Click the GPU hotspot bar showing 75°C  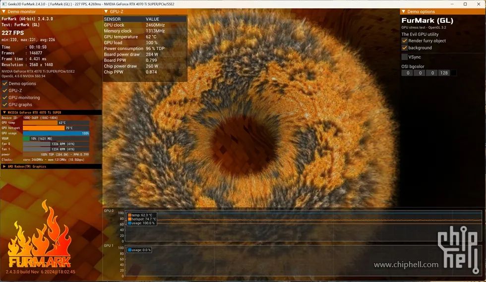pos(56,128)
